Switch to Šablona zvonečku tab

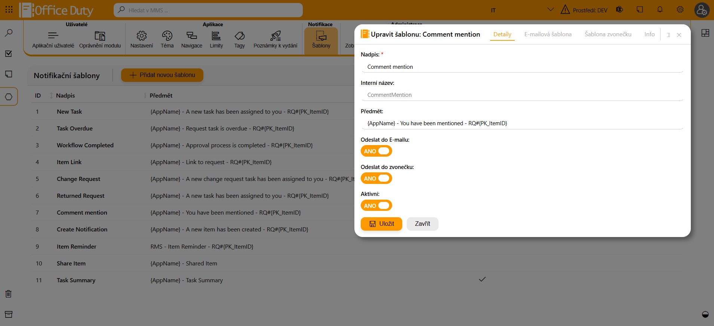[x=608, y=34]
